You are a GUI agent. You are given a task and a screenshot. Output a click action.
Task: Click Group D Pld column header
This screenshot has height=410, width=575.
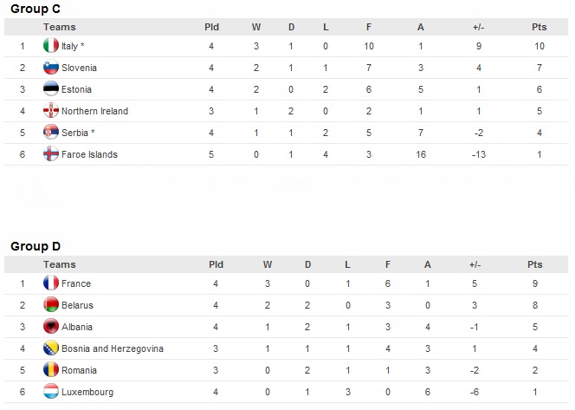pos(216,264)
